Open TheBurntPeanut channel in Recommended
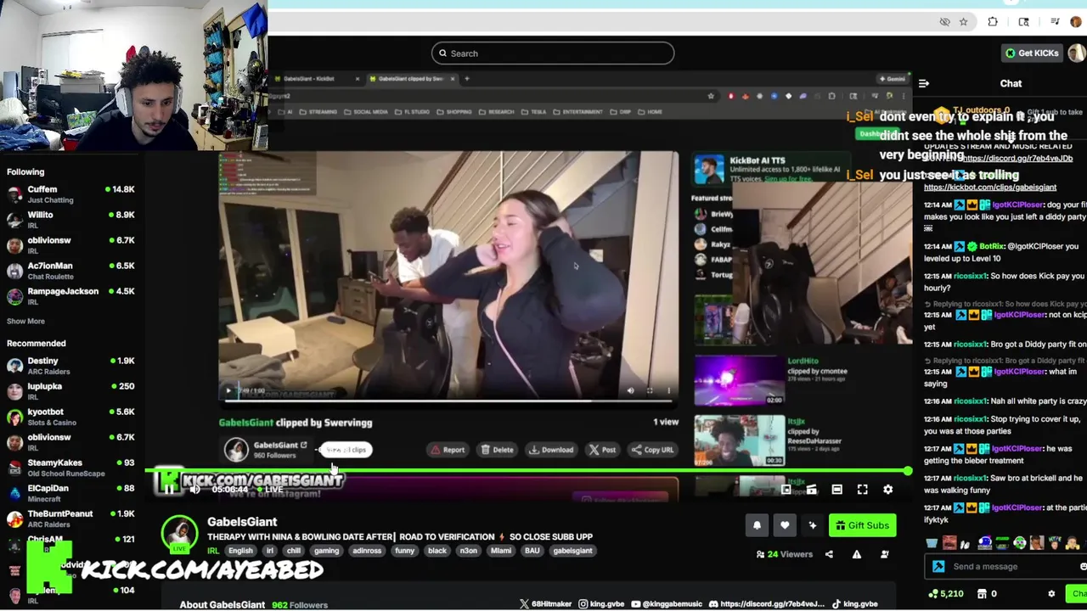 [x=71, y=519]
